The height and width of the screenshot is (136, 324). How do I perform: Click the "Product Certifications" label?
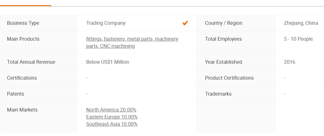229,78
